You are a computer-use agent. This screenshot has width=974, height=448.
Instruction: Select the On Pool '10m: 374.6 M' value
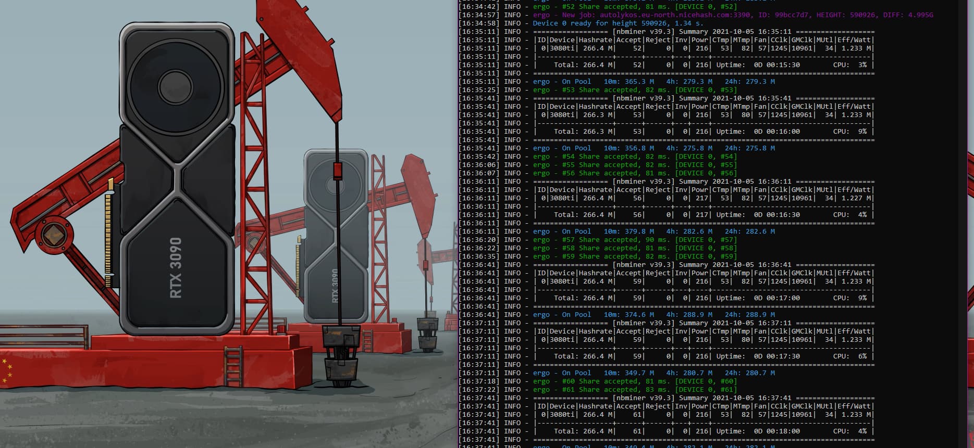629,315
